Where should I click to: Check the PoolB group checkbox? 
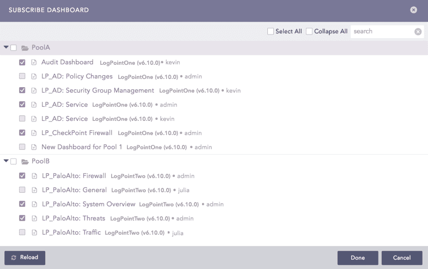14,162
